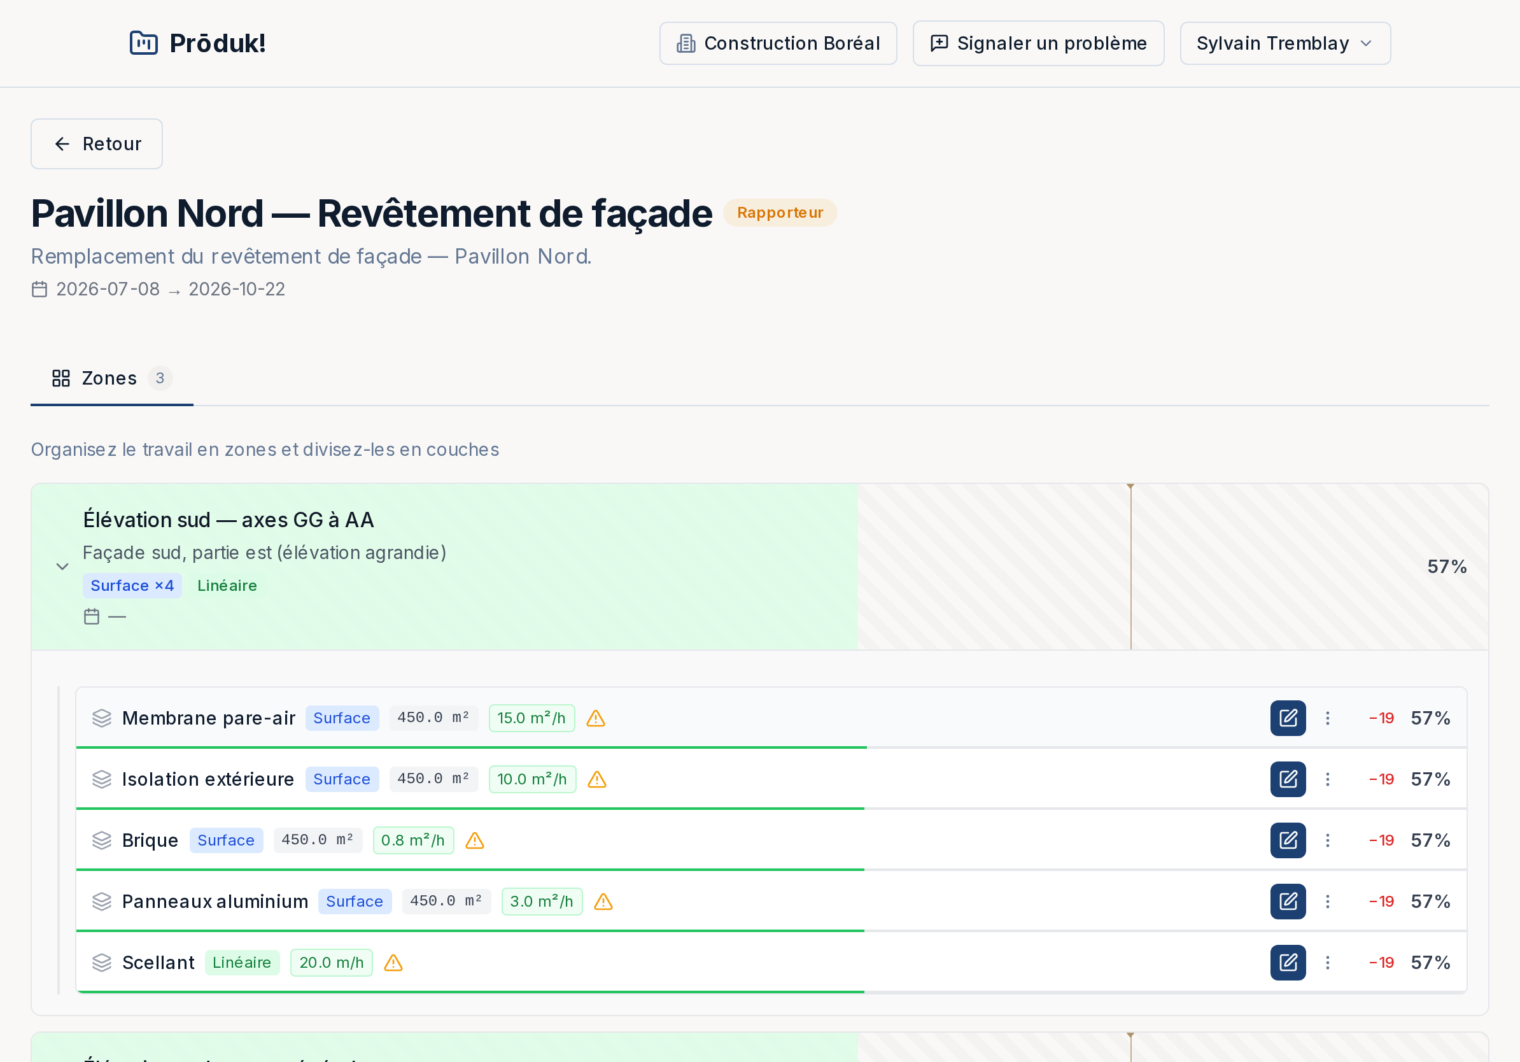Open the Construction Boréal organization button
This screenshot has height=1062, width=1520.
coord(778,43)
